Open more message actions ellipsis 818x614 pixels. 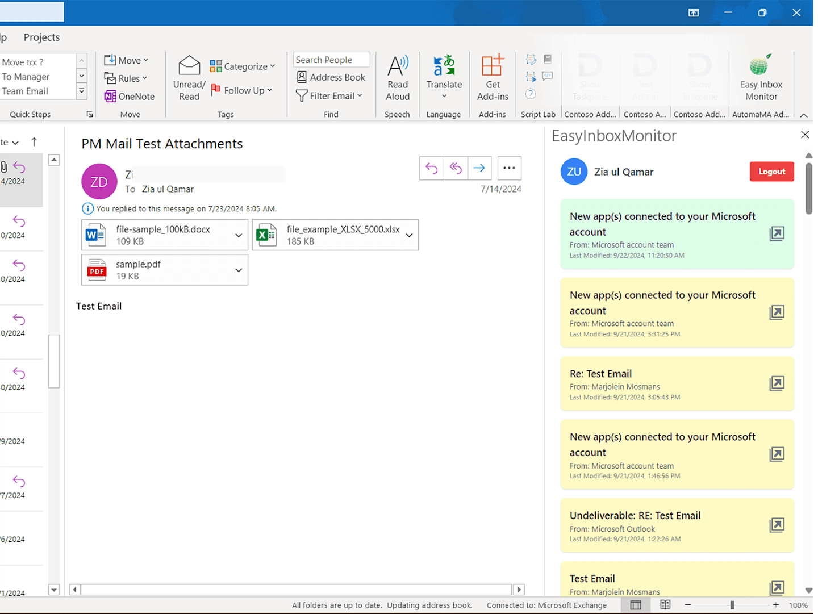[x=509, y=168]
